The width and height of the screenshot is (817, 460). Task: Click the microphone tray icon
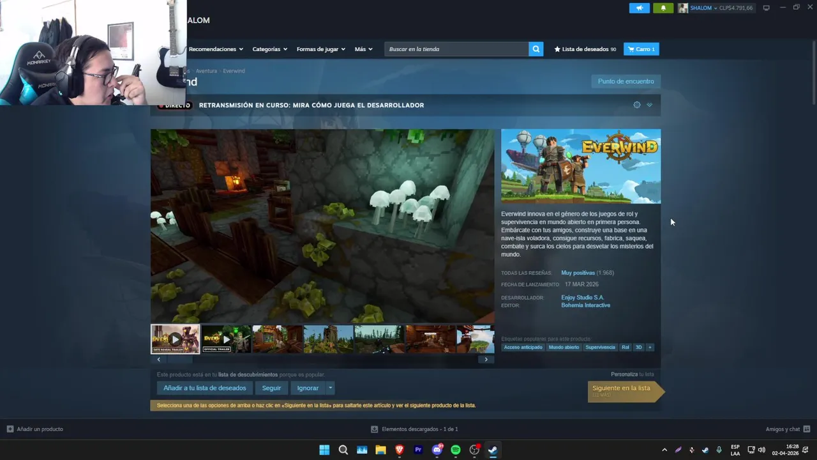(719, 450)
